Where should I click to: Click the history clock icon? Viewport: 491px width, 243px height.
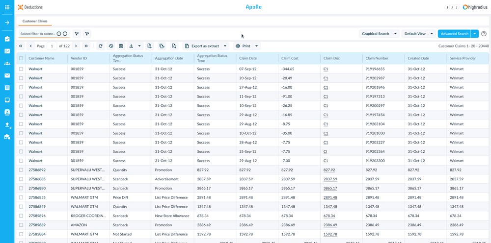pos(111,46)
